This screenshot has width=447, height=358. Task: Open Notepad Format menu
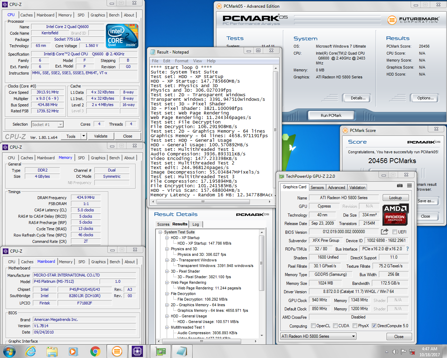[x=182, y=61]
